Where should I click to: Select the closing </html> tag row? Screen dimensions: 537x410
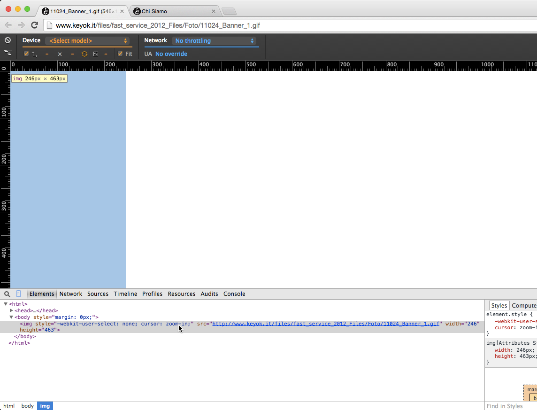pyautogui.click(x=19, y=343)
